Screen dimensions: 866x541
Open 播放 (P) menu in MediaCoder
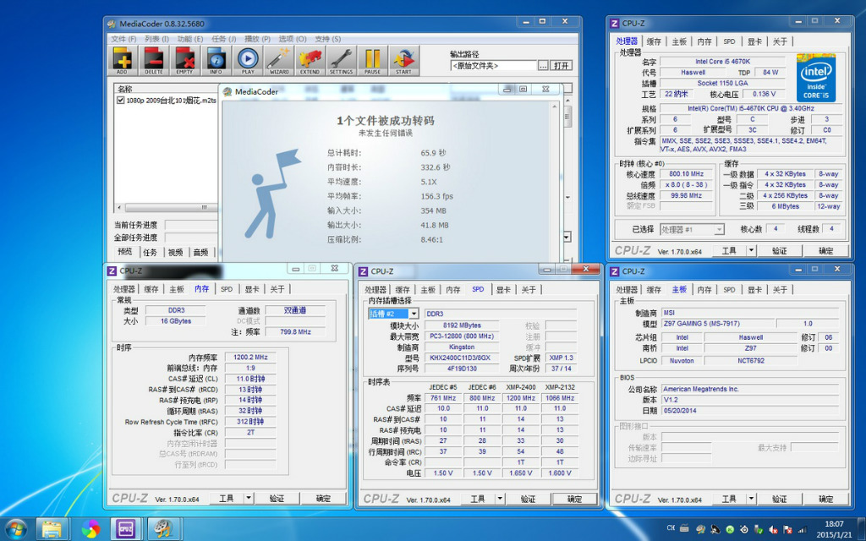tap(257, 39)
